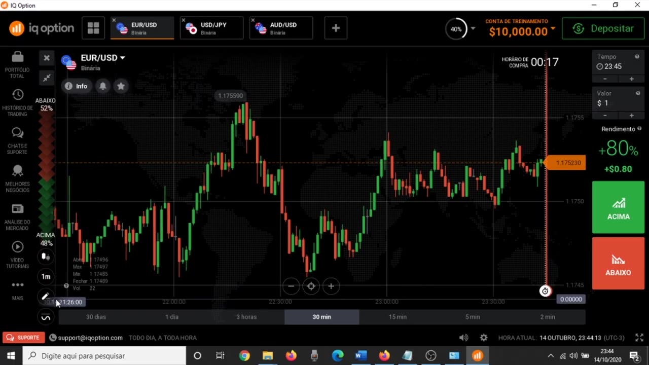This screenshot has height=365, width=649.
Task: Increase trade value with plus
Action: pyautogui.click(x=631, y=115)
